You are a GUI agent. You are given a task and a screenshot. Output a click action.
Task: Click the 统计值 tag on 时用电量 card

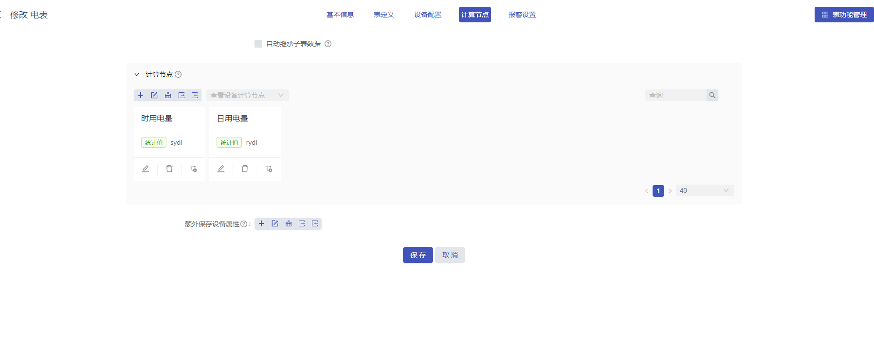click(154, 142)
